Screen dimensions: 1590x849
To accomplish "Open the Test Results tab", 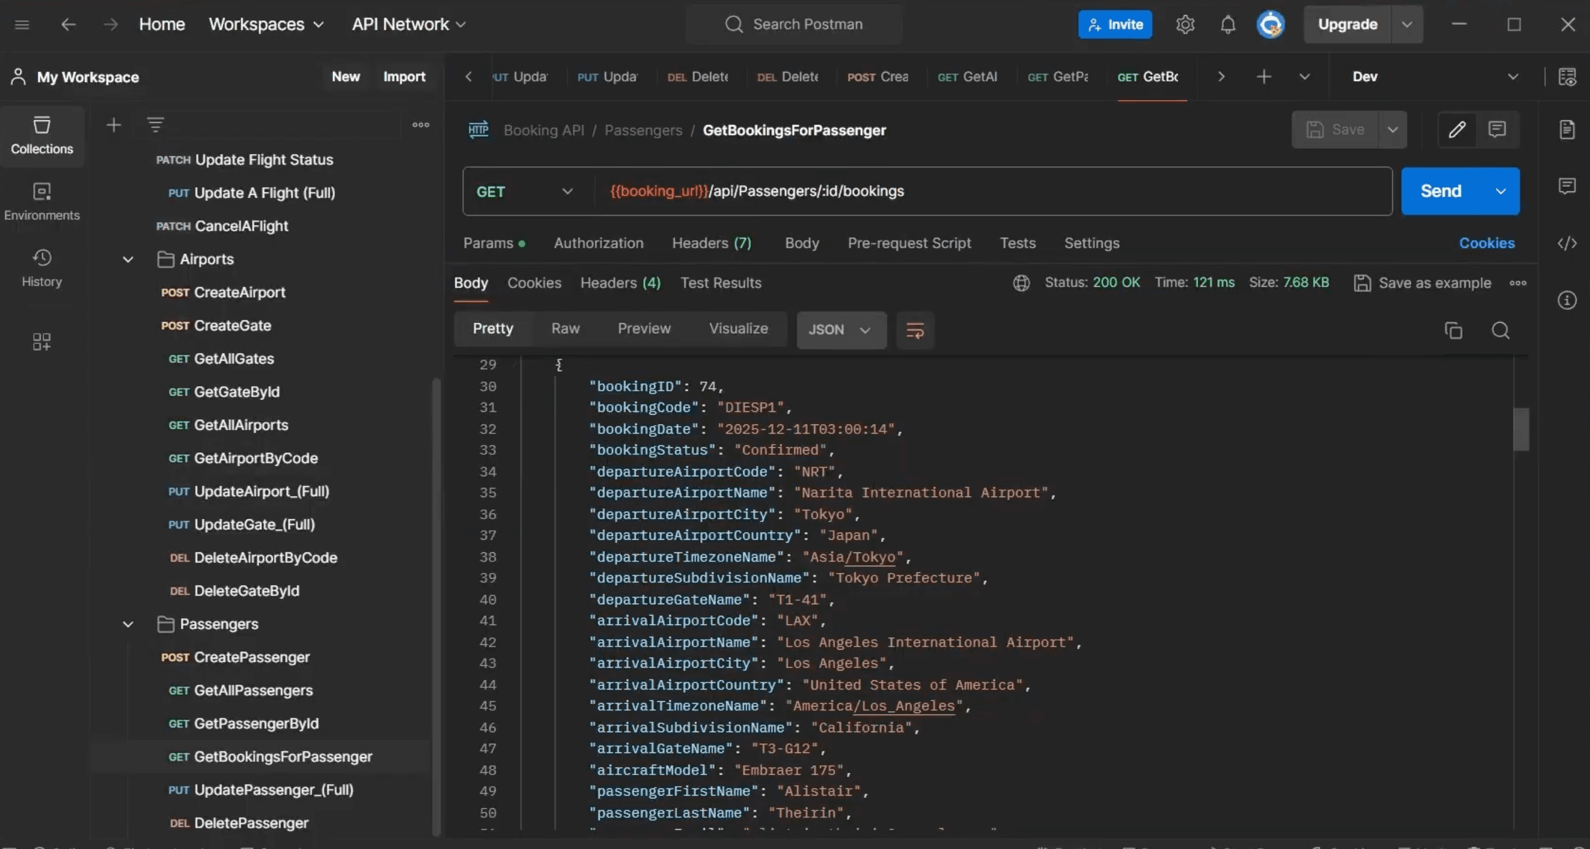I will point(721,283).
